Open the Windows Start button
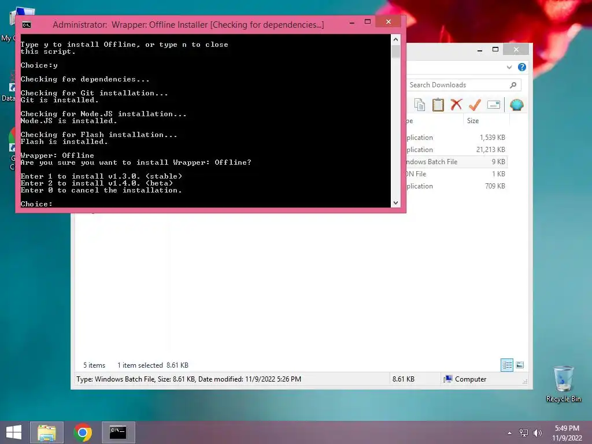 pos(14,432)
